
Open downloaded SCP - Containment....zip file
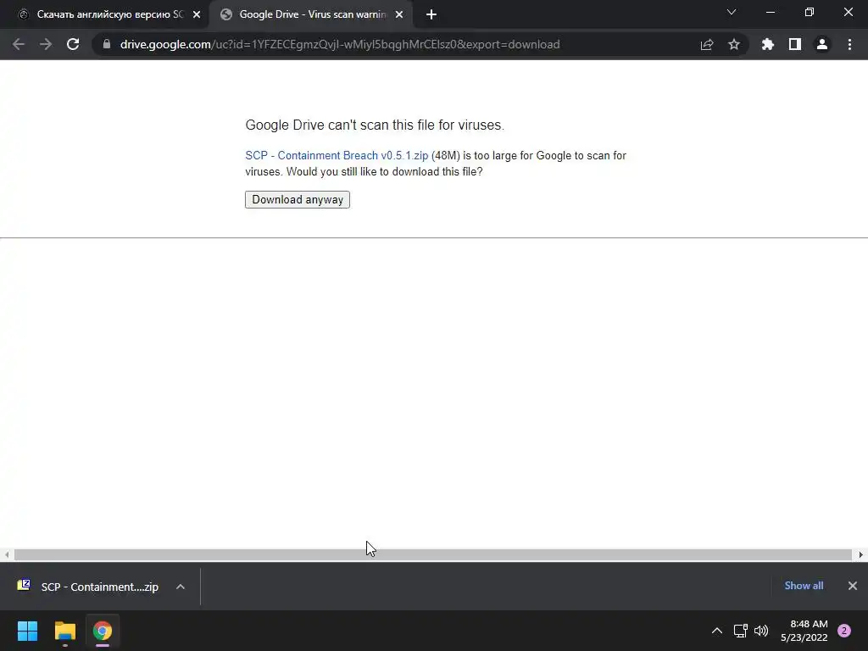pos(100,587)
